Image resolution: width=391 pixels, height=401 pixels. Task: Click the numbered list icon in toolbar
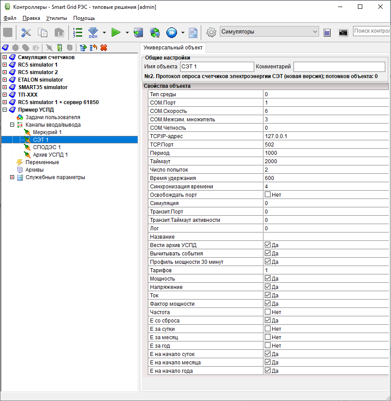pyautogui.click(x=78, y=32)
